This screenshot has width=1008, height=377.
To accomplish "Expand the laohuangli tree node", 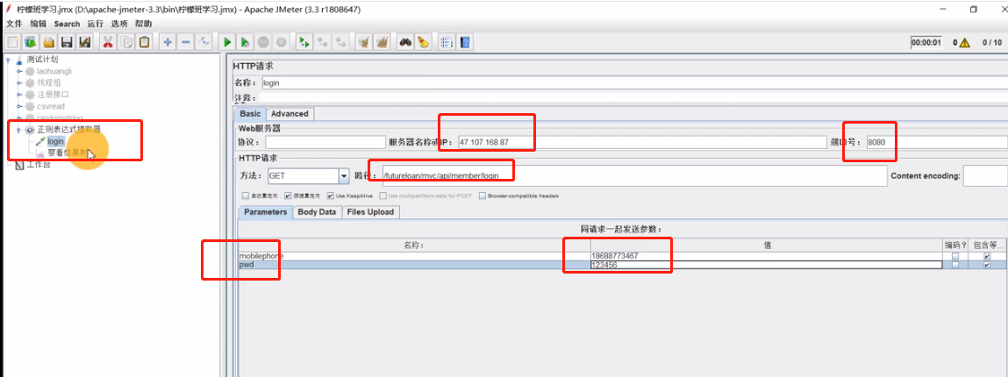I will coord(19,71).
